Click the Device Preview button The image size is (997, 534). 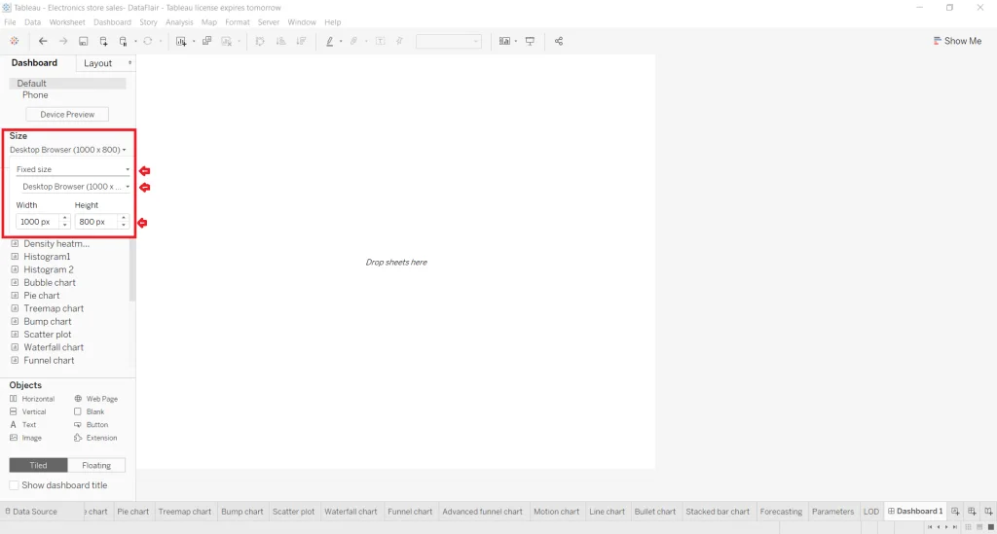67,115
